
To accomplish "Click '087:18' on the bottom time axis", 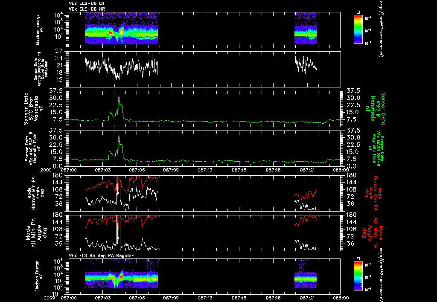I will point(273,298).
